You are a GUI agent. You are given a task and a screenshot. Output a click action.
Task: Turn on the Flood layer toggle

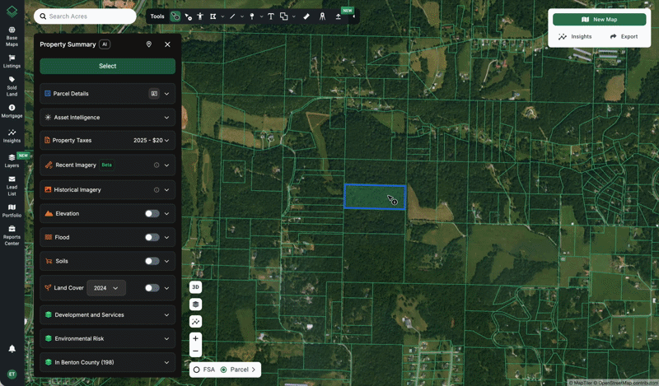coord(152,238)
